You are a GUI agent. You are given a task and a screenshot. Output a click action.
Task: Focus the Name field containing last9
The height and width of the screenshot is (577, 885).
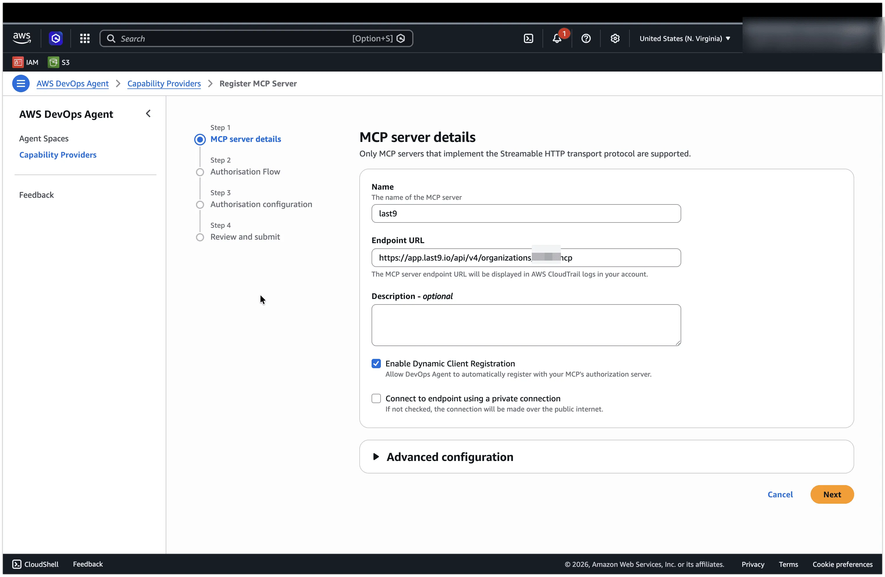(x=526, y=213)
